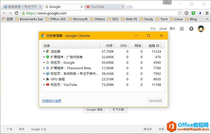Open the Apps grid shortcut in bookmarks bar
Screen dimensions: 211x134
[x=7, y=19]
